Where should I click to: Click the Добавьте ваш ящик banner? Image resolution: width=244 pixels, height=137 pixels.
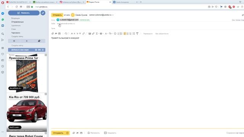coord(27,50)
